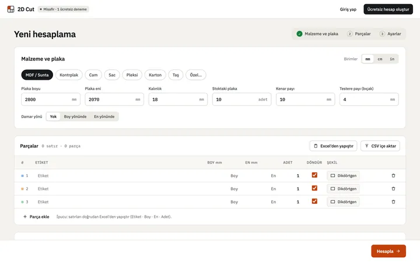
Task: Switch to the Ayarlar step
Action: point(390,34)
